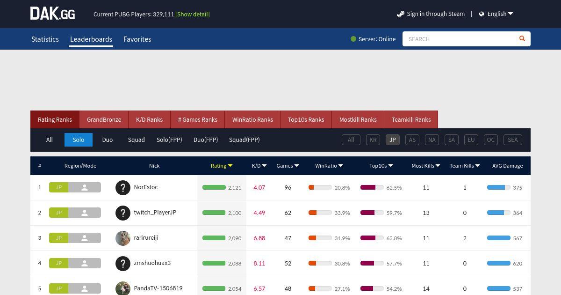The image size is (561, 295).
Task: Click NorEstoc's green rating bar
Action: [x=214, y=187]
